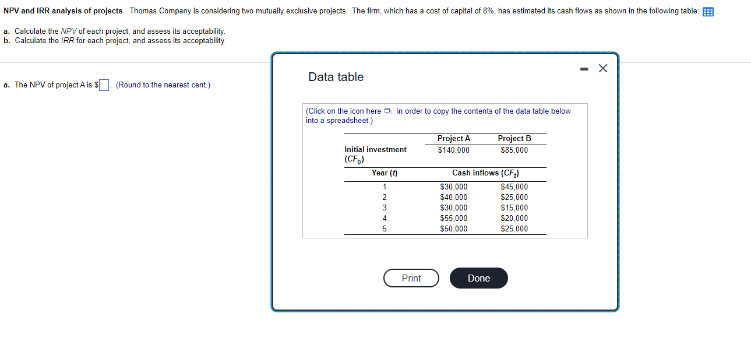Screen dimensions: 751x348
Task: Click the Data table dialog title
Action: point(335,76)
